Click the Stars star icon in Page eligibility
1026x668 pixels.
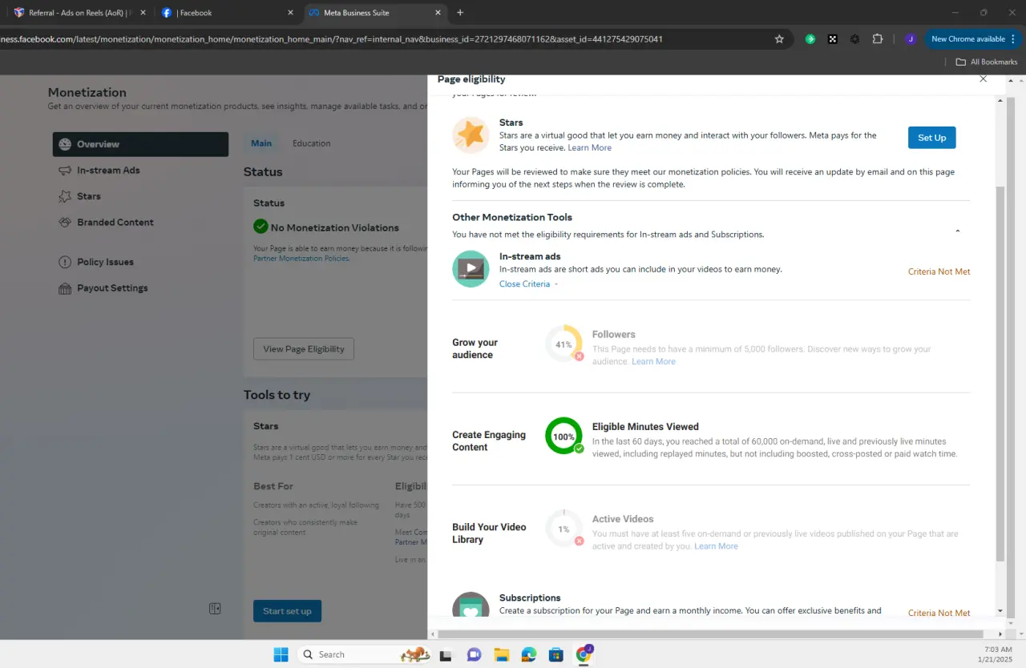[x=471, y=135]
